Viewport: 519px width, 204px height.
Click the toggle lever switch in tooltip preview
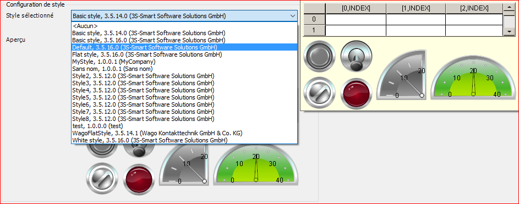(356, 56)
